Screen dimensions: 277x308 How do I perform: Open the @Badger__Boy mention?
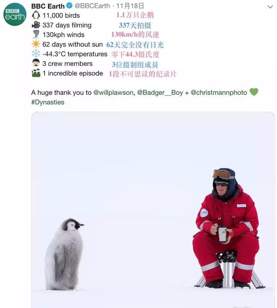(x=160, y=92)
